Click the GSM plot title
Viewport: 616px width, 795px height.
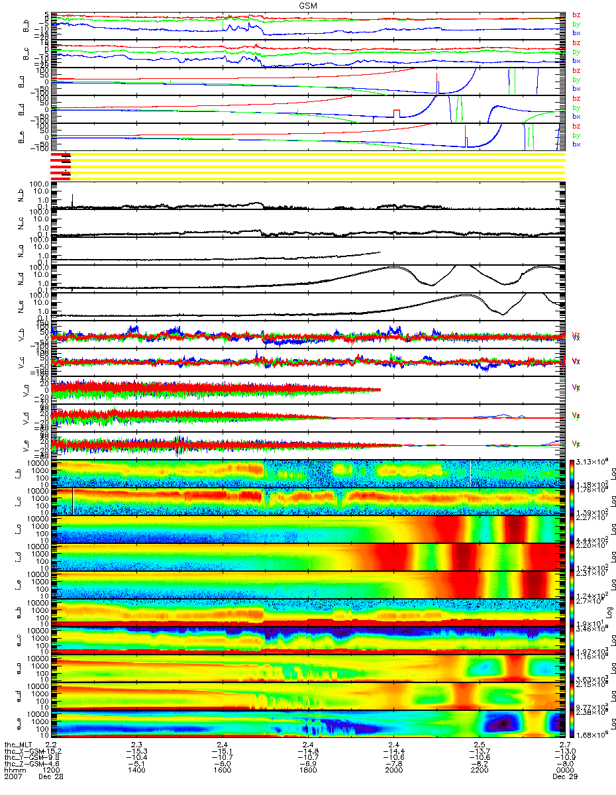307,5
